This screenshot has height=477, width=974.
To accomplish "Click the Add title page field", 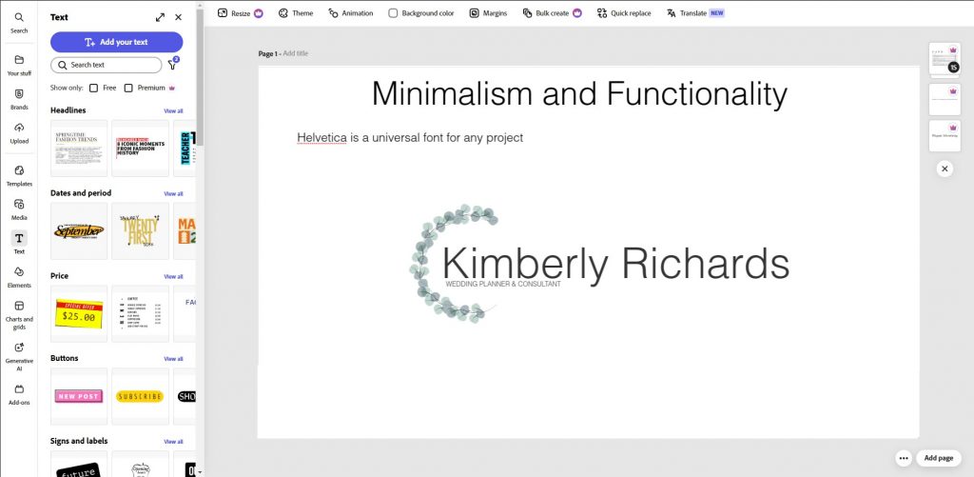I will point(295,53).
